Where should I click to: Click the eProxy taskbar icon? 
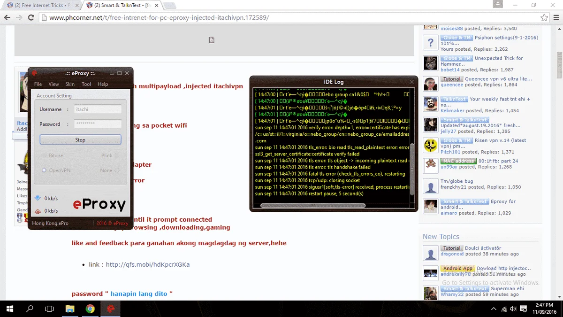(110, 309)
